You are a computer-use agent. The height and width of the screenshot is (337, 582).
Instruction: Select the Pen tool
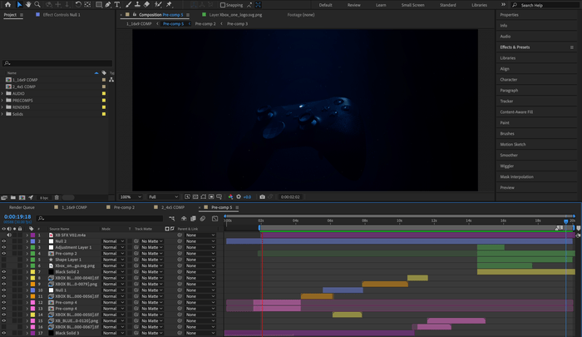point(107,4)
